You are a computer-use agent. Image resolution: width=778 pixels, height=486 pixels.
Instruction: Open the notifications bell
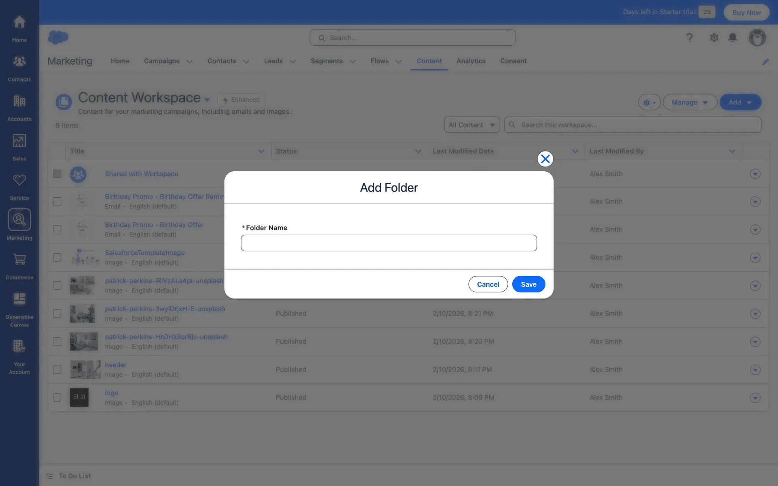732,38
